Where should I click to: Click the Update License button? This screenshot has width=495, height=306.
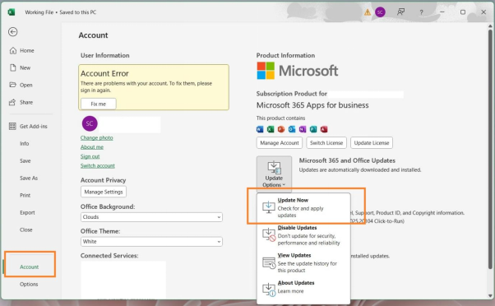point(372,143)
